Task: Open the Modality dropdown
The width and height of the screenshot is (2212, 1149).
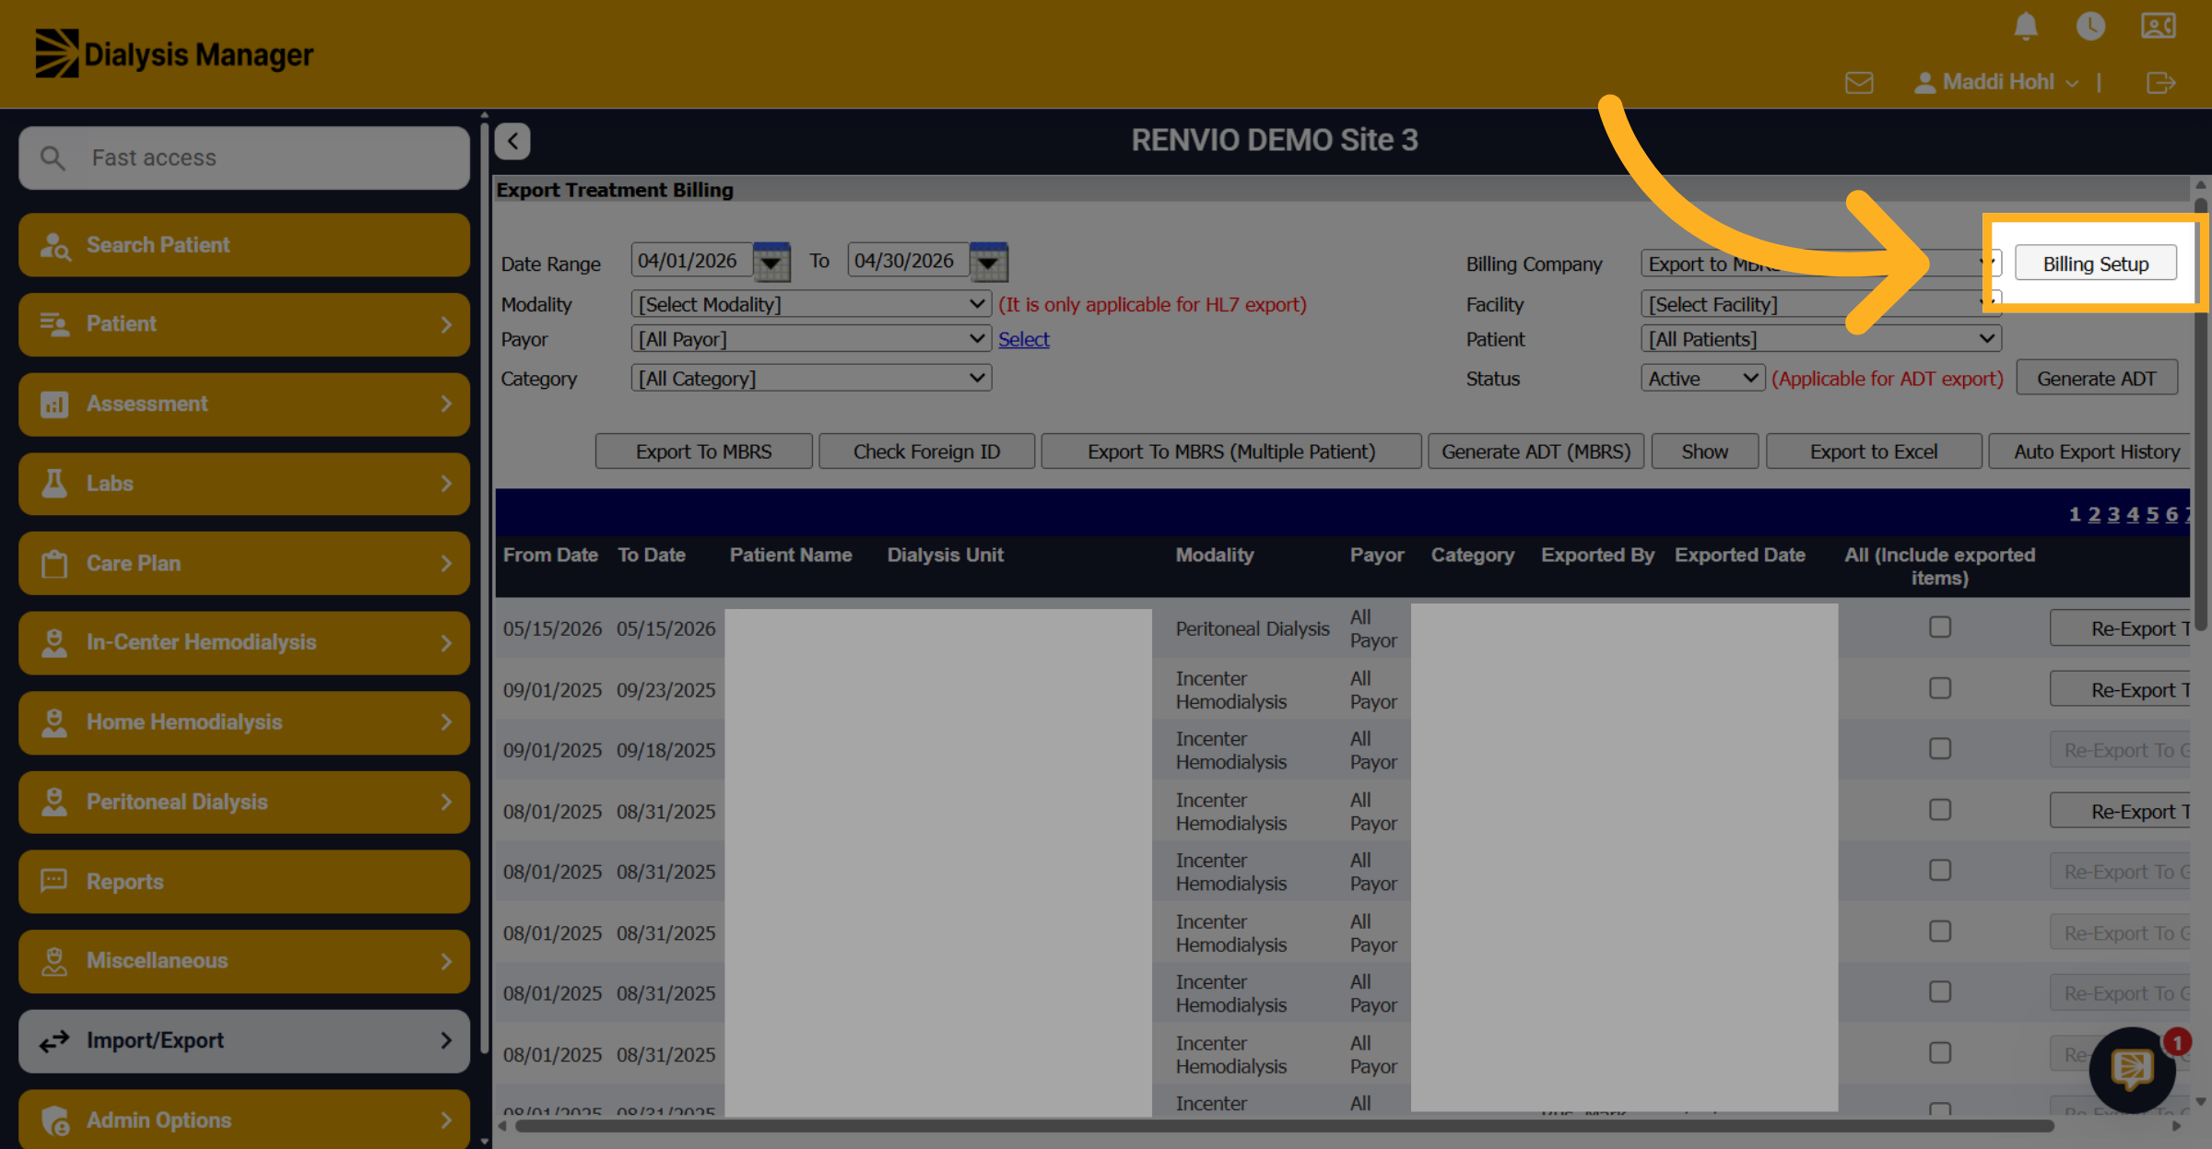Action: point(811,304)
